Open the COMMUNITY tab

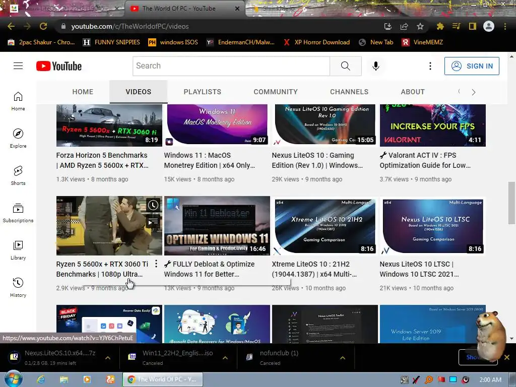(x=276, y=92)
